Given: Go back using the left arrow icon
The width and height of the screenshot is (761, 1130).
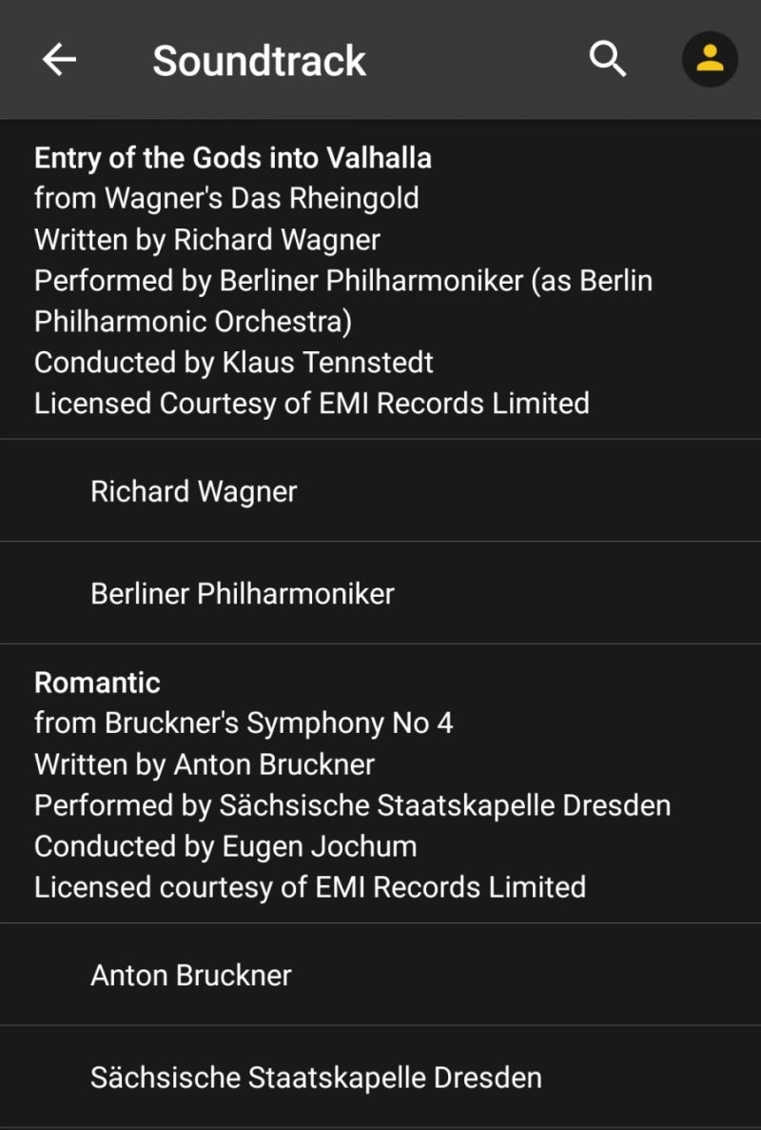Looking at the screenshot, I should point(59,59).
